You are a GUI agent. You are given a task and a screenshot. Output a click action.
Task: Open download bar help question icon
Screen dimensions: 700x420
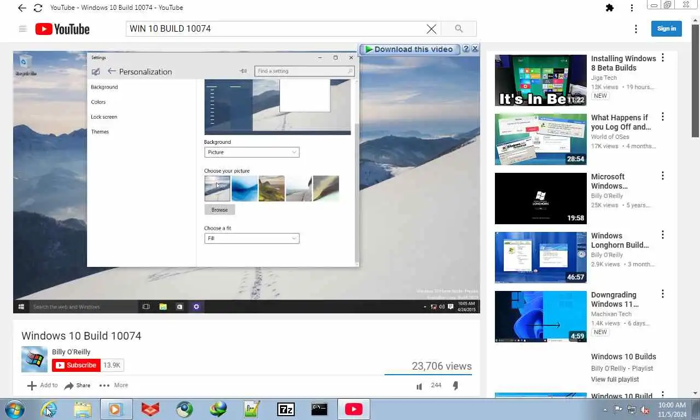tap(466, 49)
